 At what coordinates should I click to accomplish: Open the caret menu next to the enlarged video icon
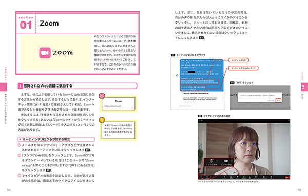[x=232, y=161]
